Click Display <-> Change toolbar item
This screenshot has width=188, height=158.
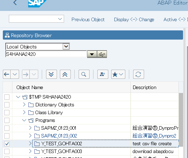[x=134, y=19]
